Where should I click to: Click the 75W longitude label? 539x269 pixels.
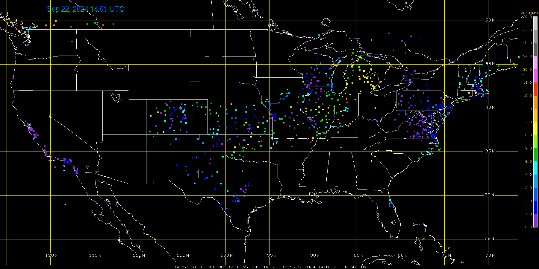coord(446,255)
